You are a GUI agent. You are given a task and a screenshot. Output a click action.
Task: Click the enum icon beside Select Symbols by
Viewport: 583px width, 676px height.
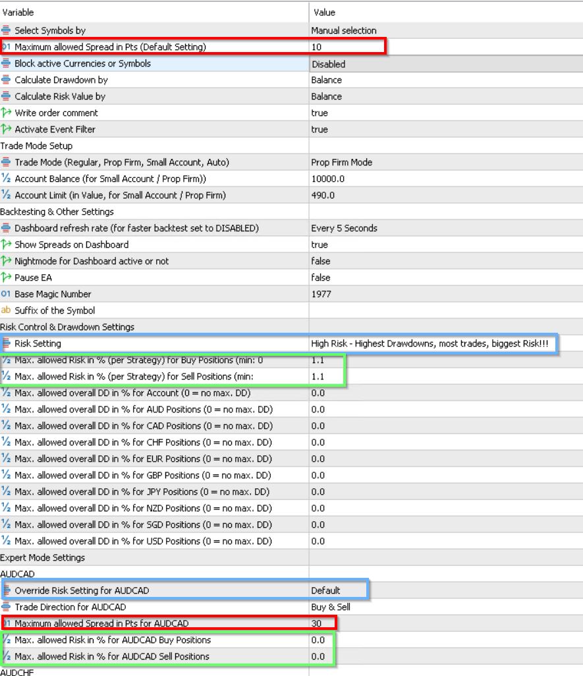click(x=6, y=30)
